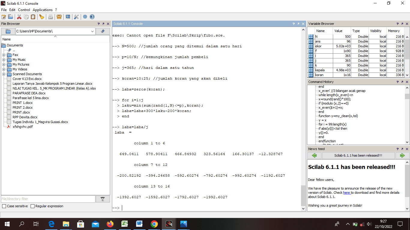Click the folder chooser button in File Browser
Viewport: 410px width, 230px height.
tap(8, 31)
